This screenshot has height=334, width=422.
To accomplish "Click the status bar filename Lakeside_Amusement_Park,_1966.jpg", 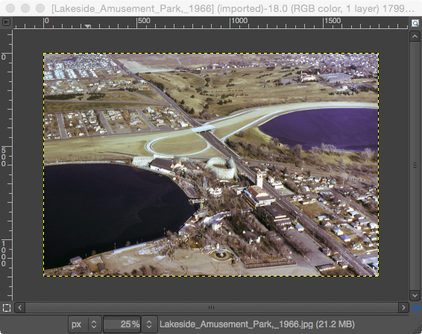I will (x=236, y=324).
